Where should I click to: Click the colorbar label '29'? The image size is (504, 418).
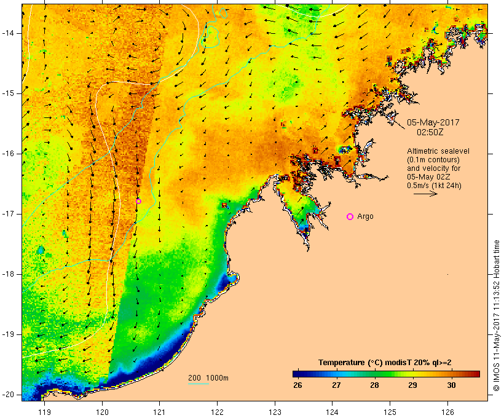(413, 385)
